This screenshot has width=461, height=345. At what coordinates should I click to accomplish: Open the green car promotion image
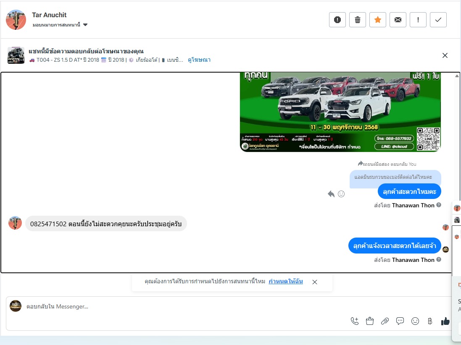pyautogui.click(x=340, y=112)
